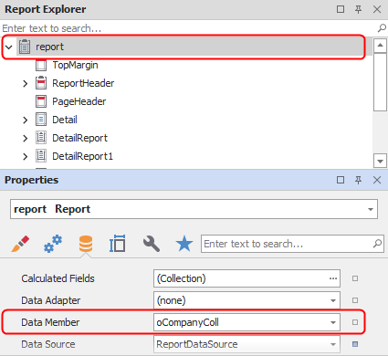This screenshot has width=388, height=356.
Task: Click the Data Member property marker square
Action: (x=355, y=322)
